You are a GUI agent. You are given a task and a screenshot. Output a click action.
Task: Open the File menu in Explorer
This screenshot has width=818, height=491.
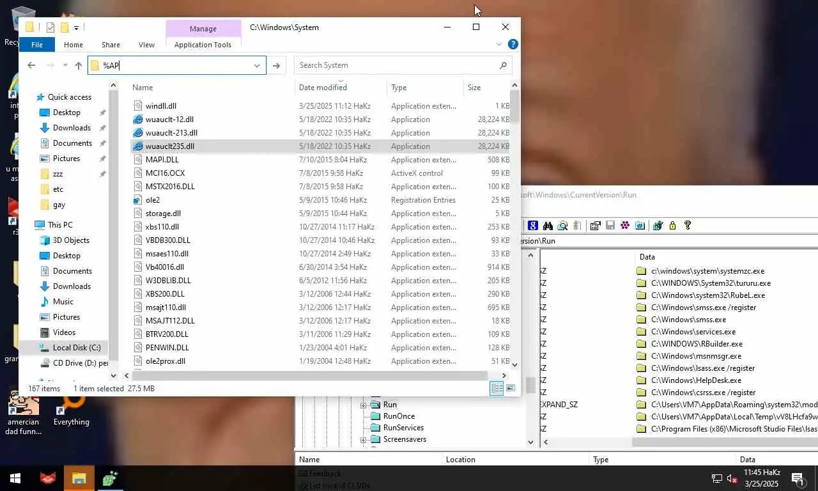(x=37, y=45)
